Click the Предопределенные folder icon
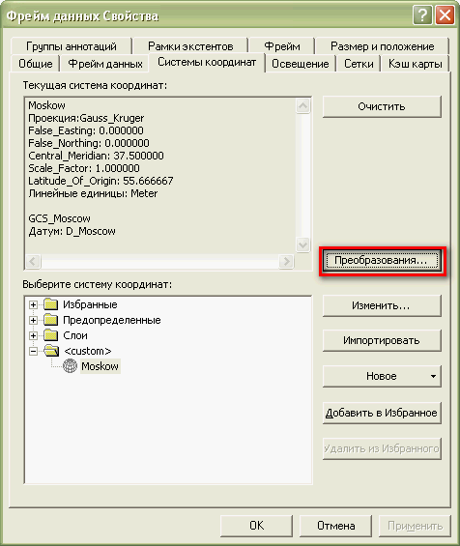 [x=51, y=320]
